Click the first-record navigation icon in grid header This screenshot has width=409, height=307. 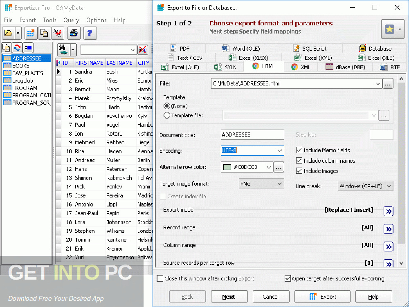tap(58, 63)
